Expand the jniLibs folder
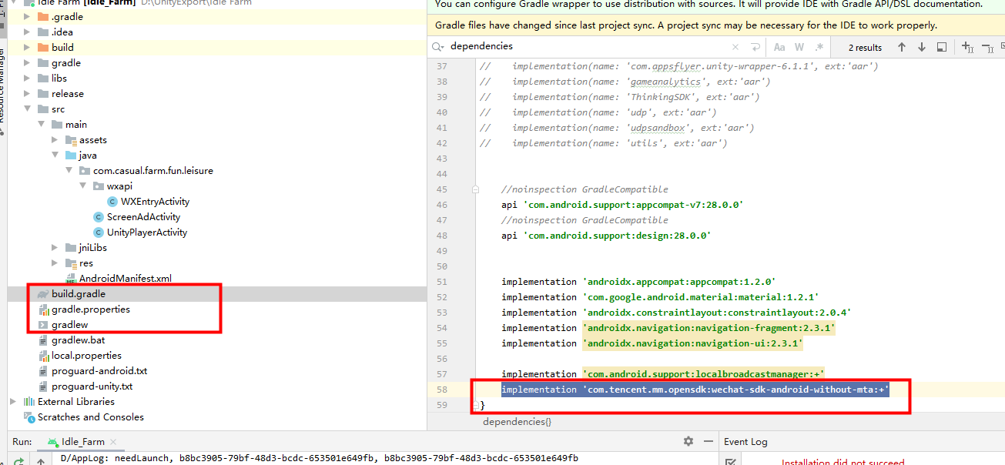The width and height of the screenshot is (1005, 465). (55, 248)
